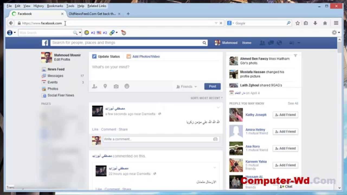Add Kathy Joseph as a friend

(285, 115)
